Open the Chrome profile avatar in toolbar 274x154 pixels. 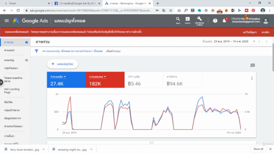[x=262, y=10]
